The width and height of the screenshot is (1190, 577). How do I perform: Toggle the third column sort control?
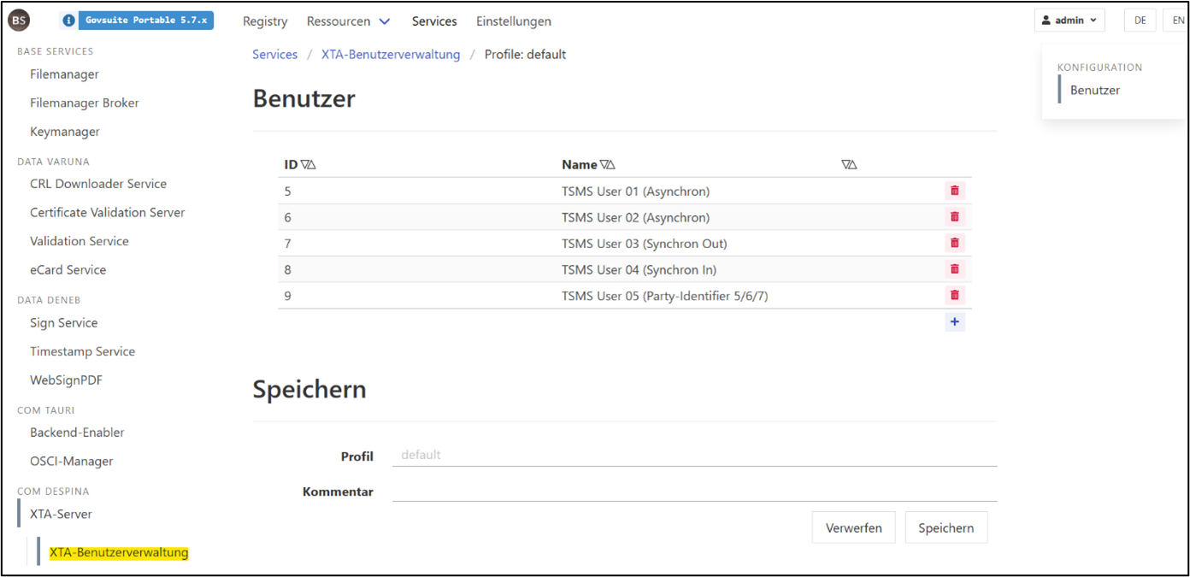tap(848, 164)
